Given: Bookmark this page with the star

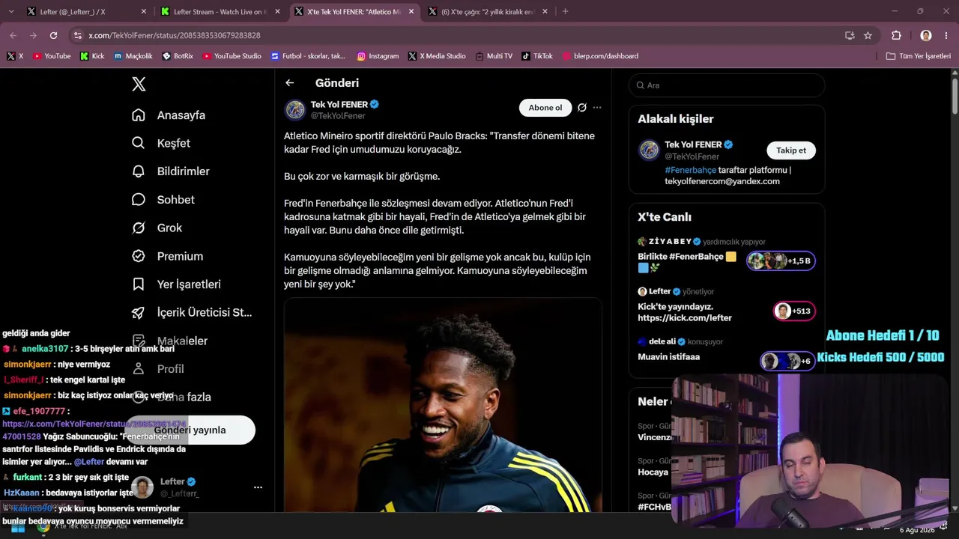Looking at the screenshot, I should (868, 35).
